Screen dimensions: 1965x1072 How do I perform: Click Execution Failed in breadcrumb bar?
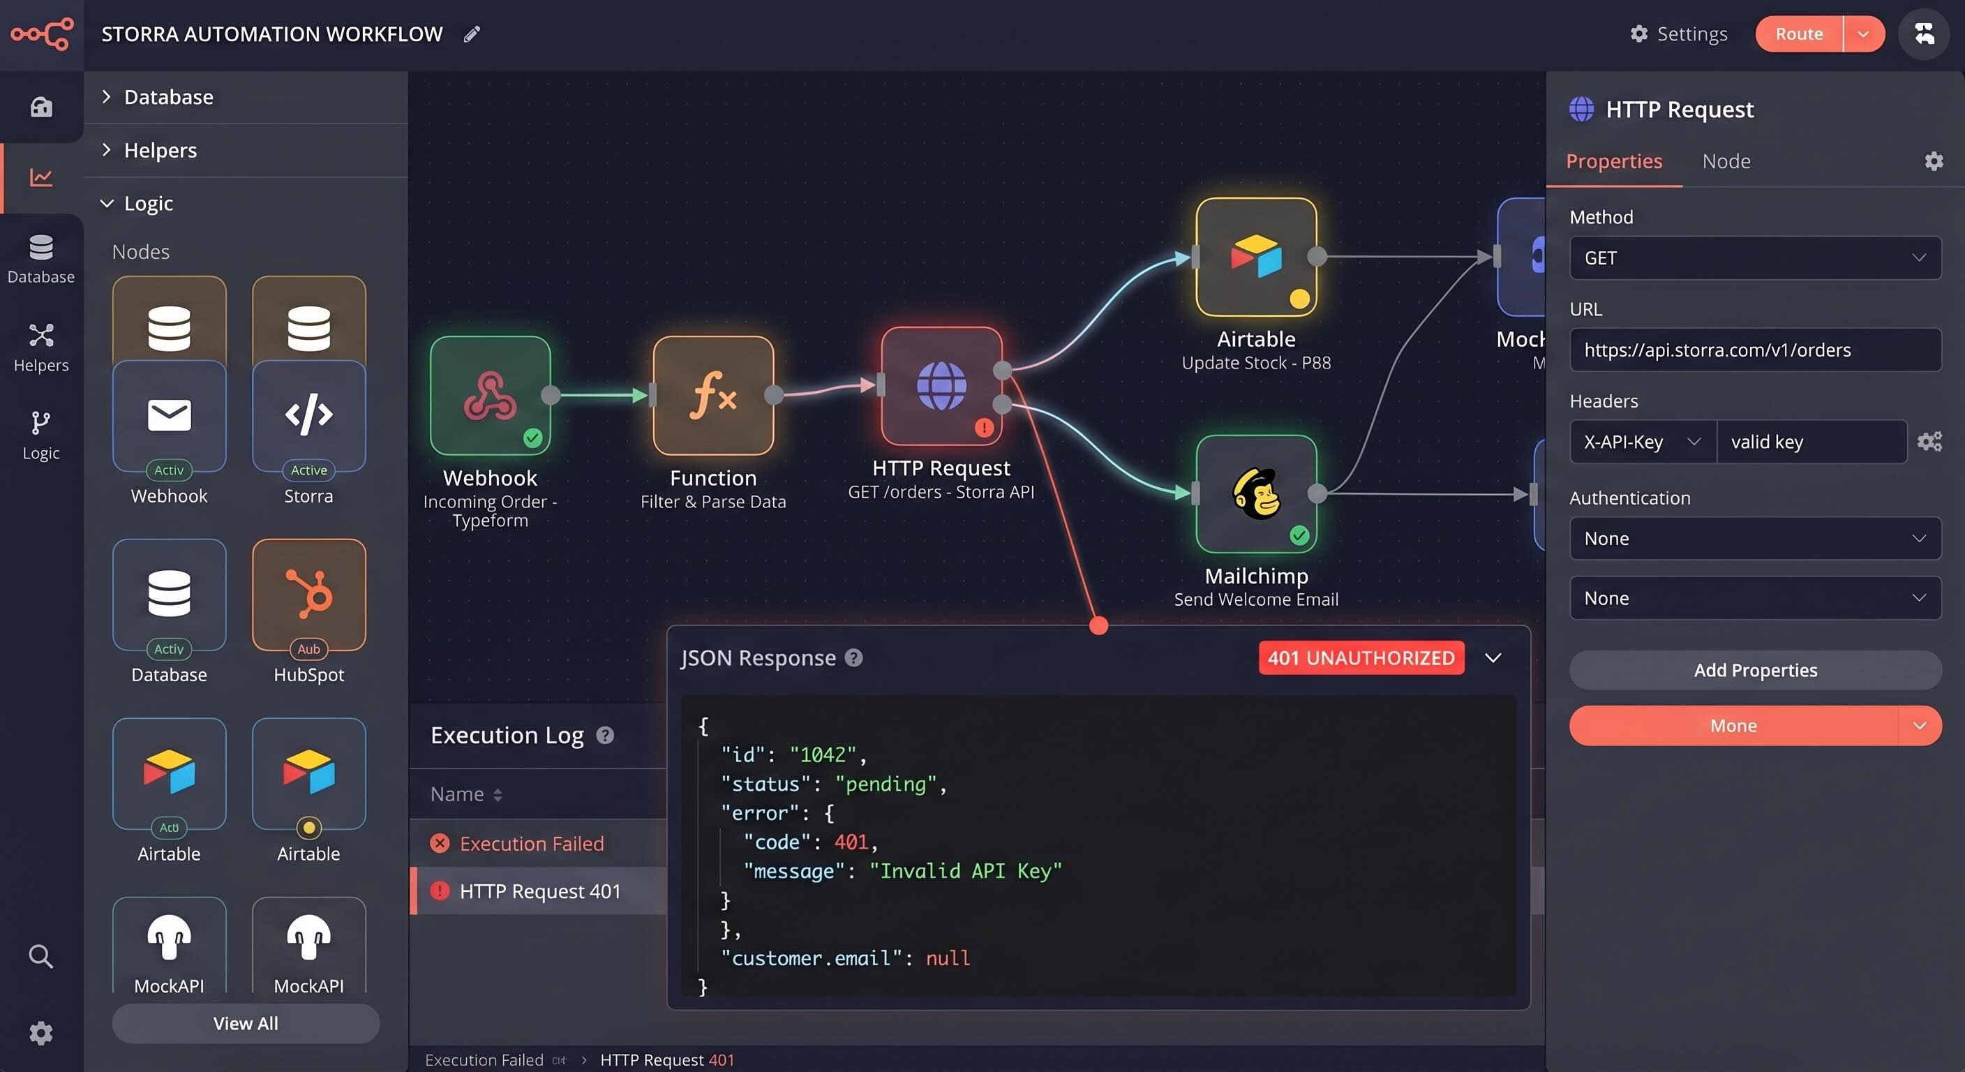484,1060
